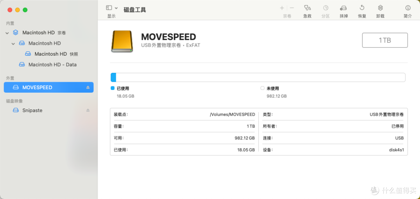Collapse the Macintosh HD 宗卷 group

point(7,33)
